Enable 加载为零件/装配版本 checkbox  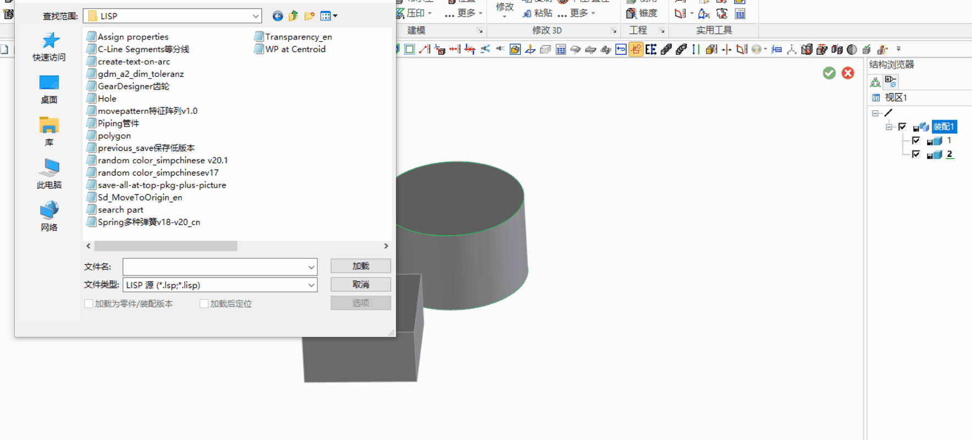click(88, 303)
